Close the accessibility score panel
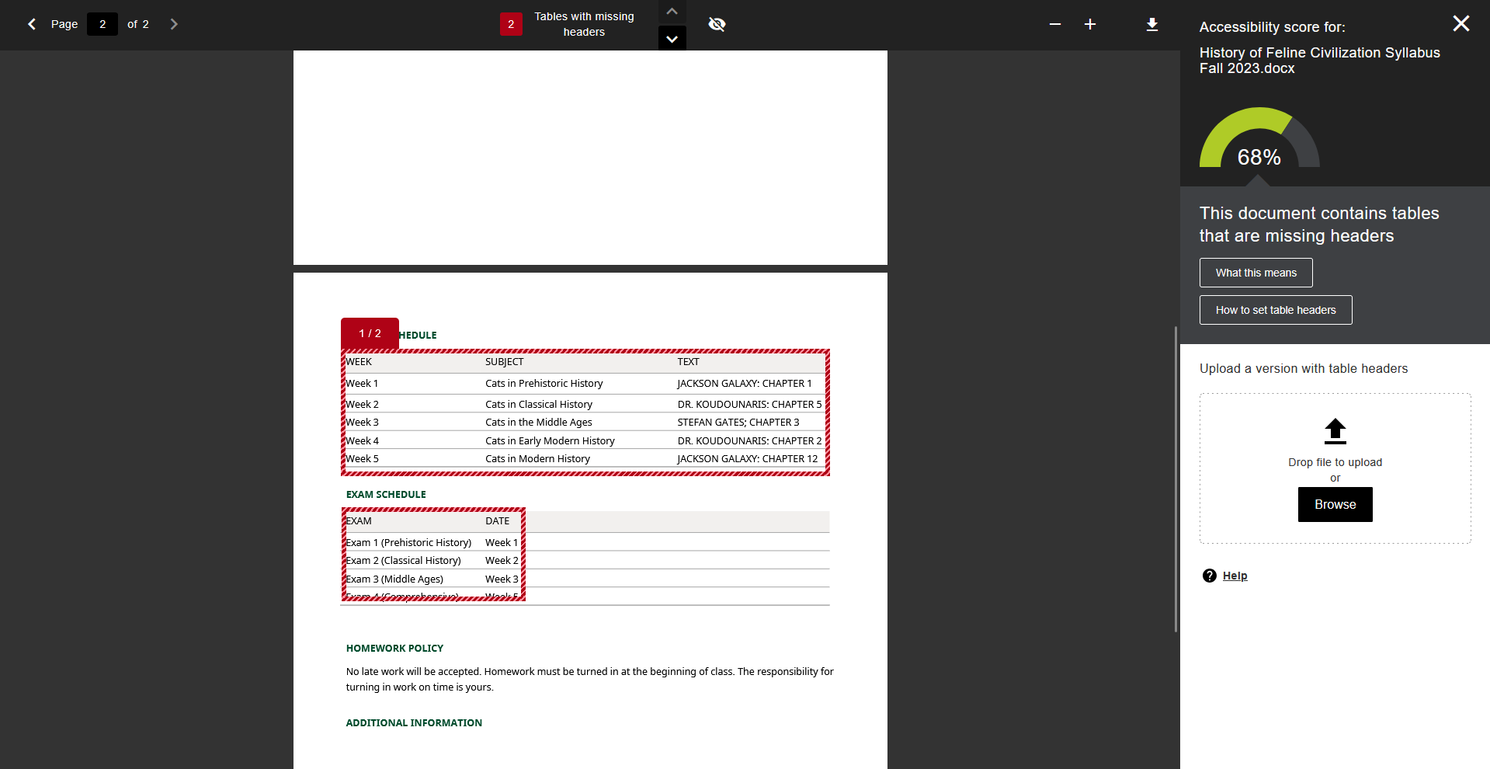This screenshot has width=1490, height=769. pos(1460,23)
